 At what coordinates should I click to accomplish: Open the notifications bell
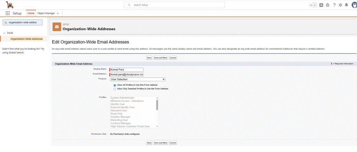click(347, 5)
